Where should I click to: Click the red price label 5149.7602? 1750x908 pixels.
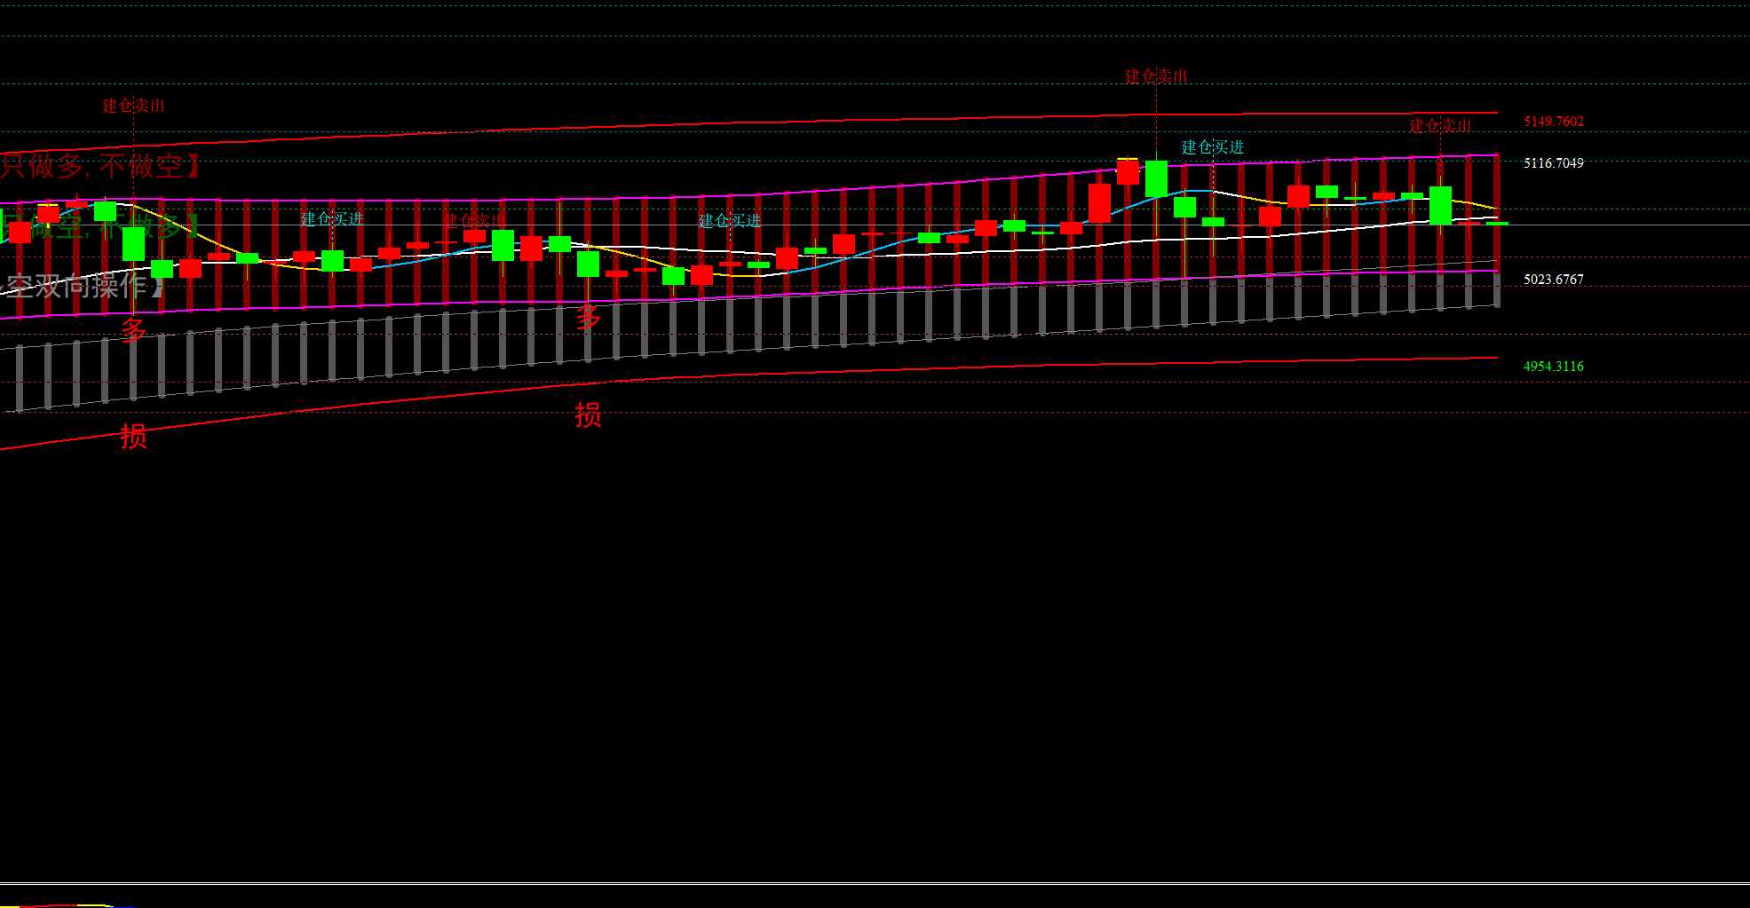1554,122
